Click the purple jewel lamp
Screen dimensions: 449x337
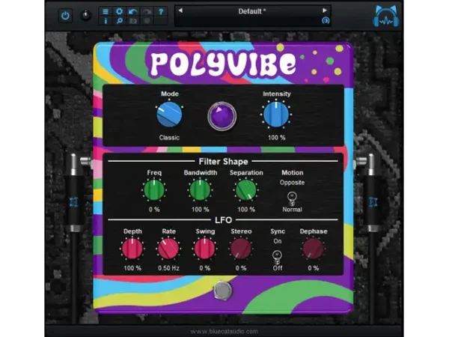click(x=222, y=116)
